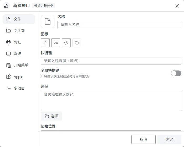This screenshot has width=184, height=147.
Task: Click the 选择 folder button
Action: coord(51,116)
